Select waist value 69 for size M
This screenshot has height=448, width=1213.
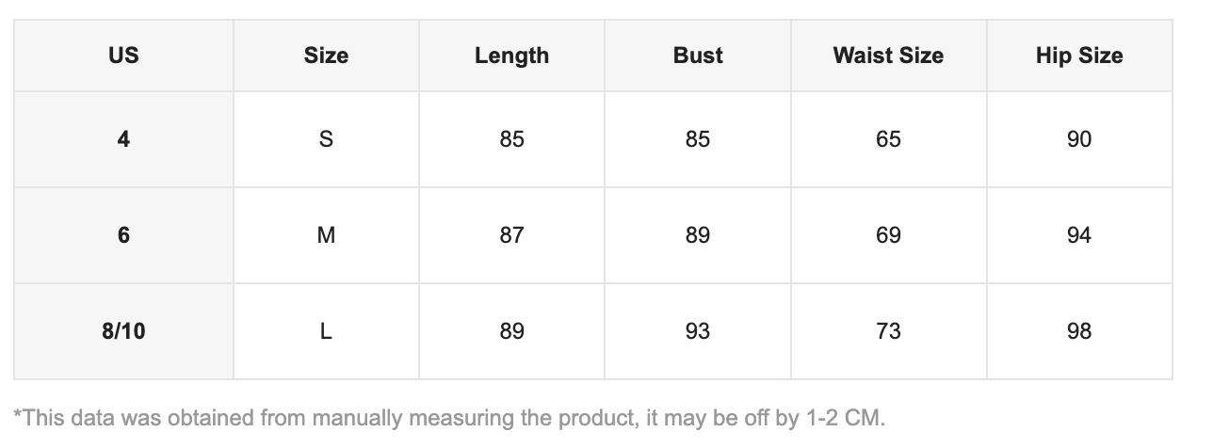pyautogui.click(x=888, y=235)
